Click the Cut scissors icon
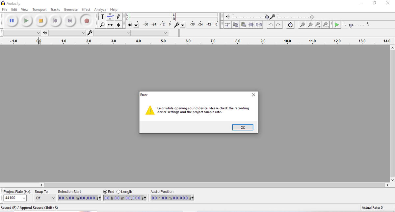395x212 pixels. point(227,25)
